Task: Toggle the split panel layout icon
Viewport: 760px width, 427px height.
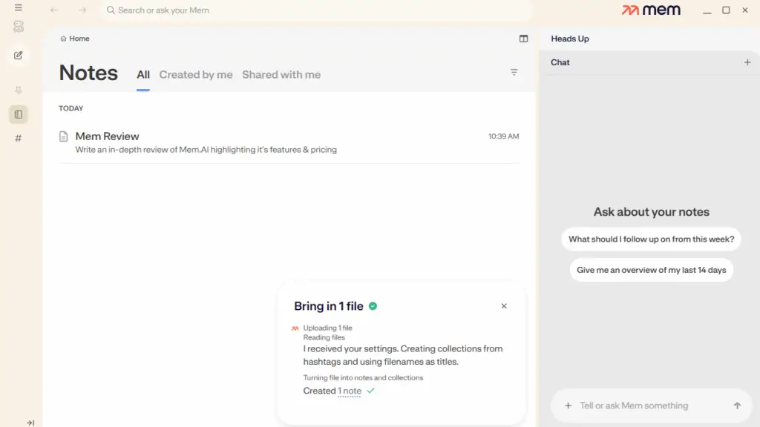Action: coord(523,39)
